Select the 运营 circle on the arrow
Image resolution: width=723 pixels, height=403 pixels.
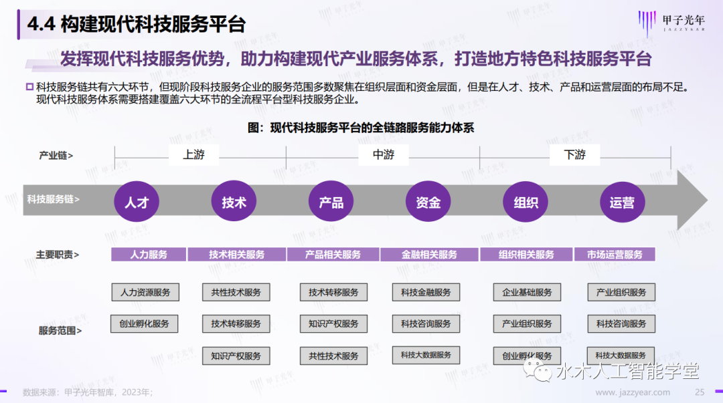(622, 202)
